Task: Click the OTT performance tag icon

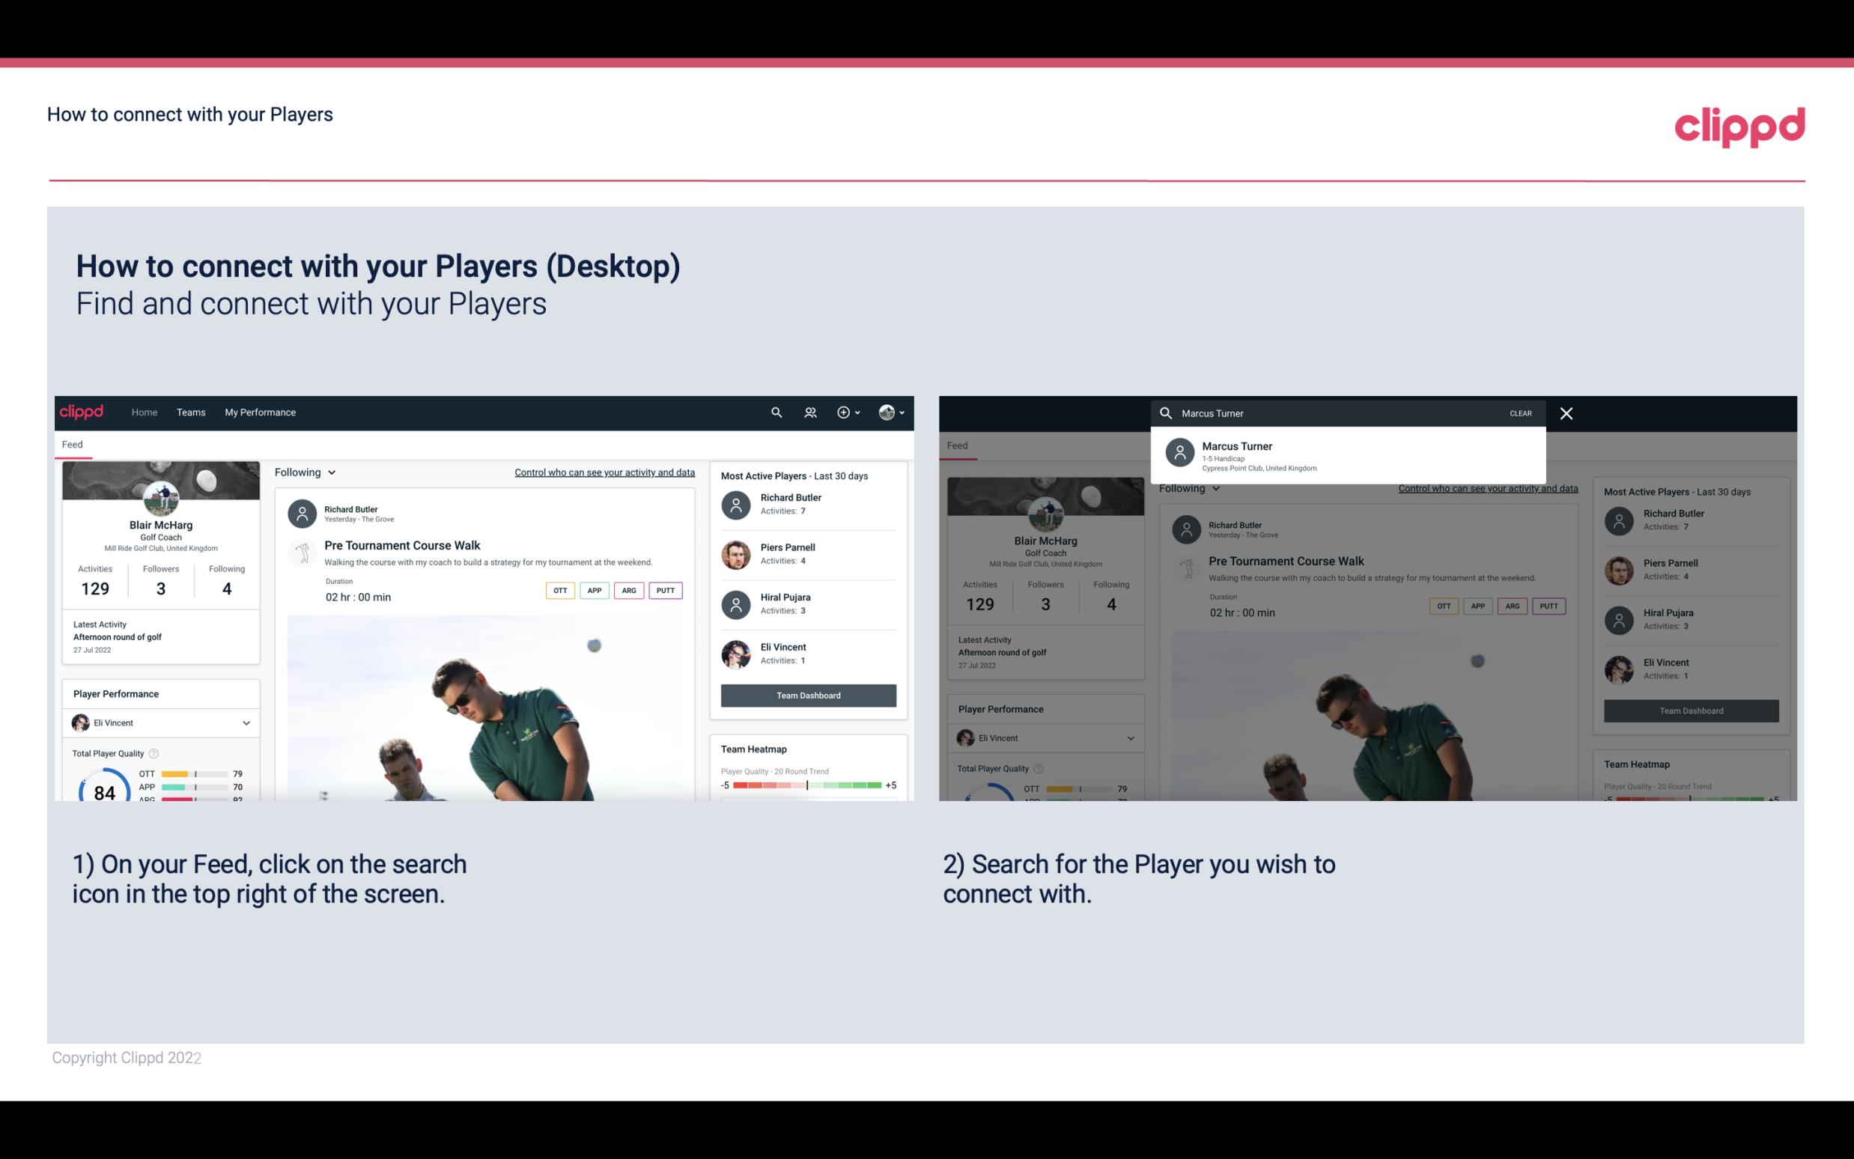Action: pyautogui.click(x=558, y=590)
